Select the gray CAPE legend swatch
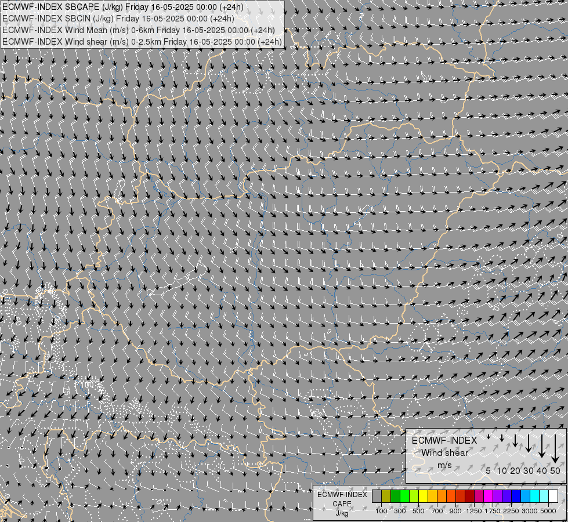Viewport: 568px width, 522px height. [377, 496]
